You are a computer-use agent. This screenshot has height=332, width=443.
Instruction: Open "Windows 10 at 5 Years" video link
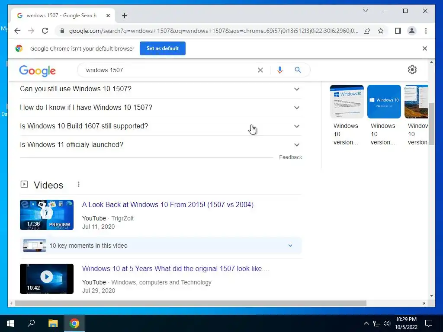click(x=176, y=268)
